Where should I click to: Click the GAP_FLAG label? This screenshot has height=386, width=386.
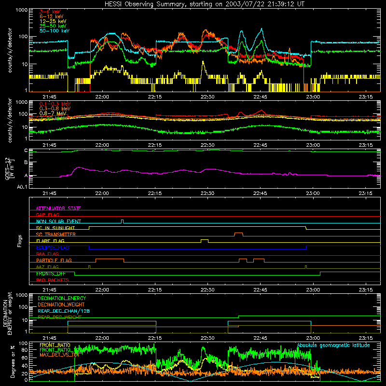point(47,215)
